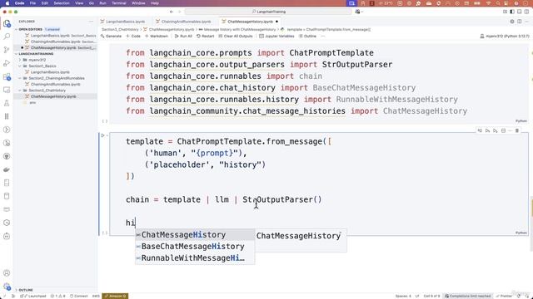Click the Amazon Q status item
Image resolution: width=533 pixels, height=299 pixels.
(115, 296)
